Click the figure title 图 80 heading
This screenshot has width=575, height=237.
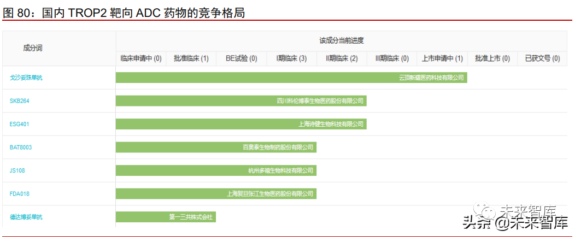(x=124, y=14)
